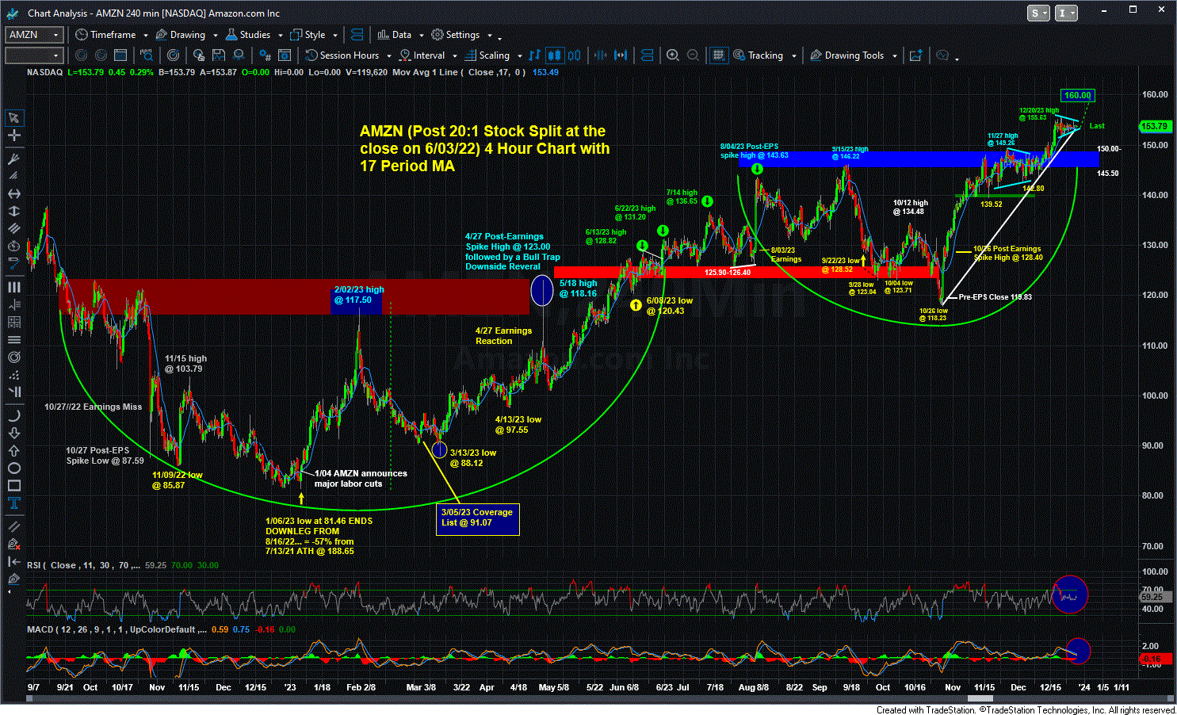Expand the Studies dropdown arrow
1177x715 pixels.
coord(281,36)
